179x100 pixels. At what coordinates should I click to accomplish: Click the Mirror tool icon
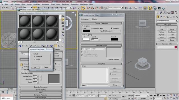click(x=127, y=8)
